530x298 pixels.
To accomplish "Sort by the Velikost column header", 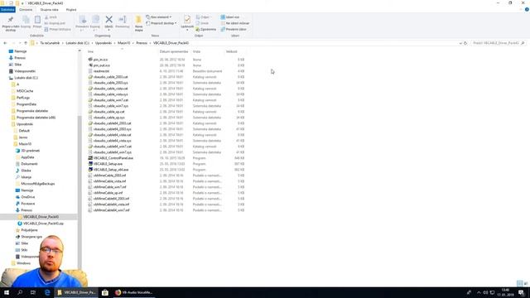I will click(232, 51).
